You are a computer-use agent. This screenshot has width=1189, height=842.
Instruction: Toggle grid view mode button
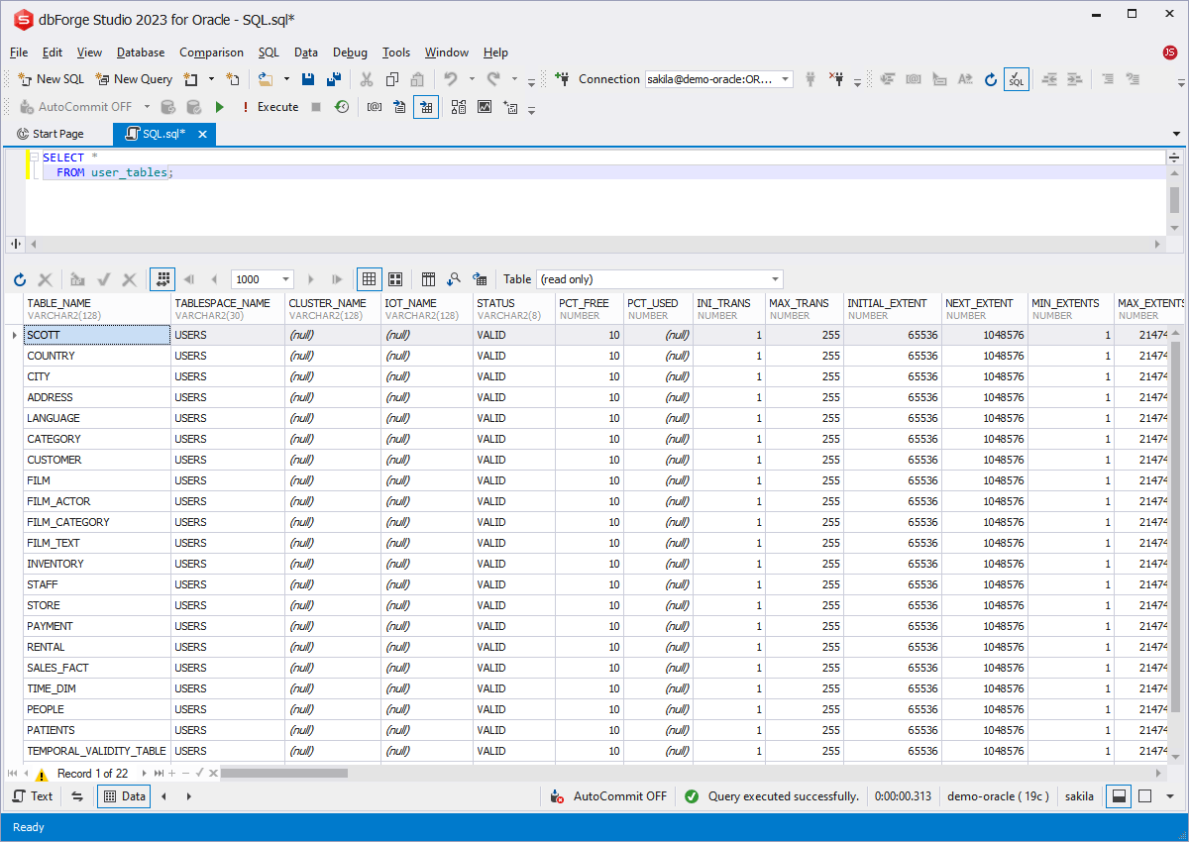tap(369, 279)
